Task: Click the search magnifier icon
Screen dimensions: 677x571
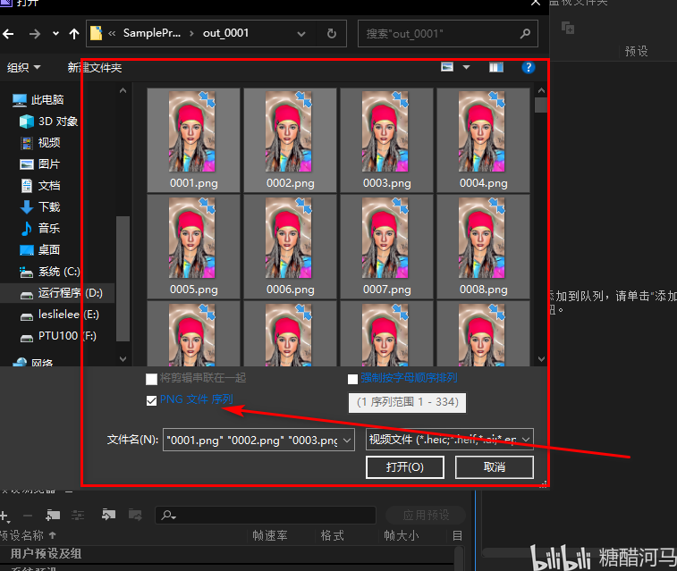Action: tap(525, 33)
